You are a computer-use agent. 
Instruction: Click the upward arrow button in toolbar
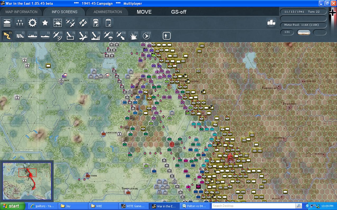(166, 36)
